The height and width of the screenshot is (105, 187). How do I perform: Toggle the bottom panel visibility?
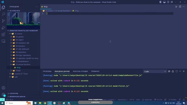(164, 2)
